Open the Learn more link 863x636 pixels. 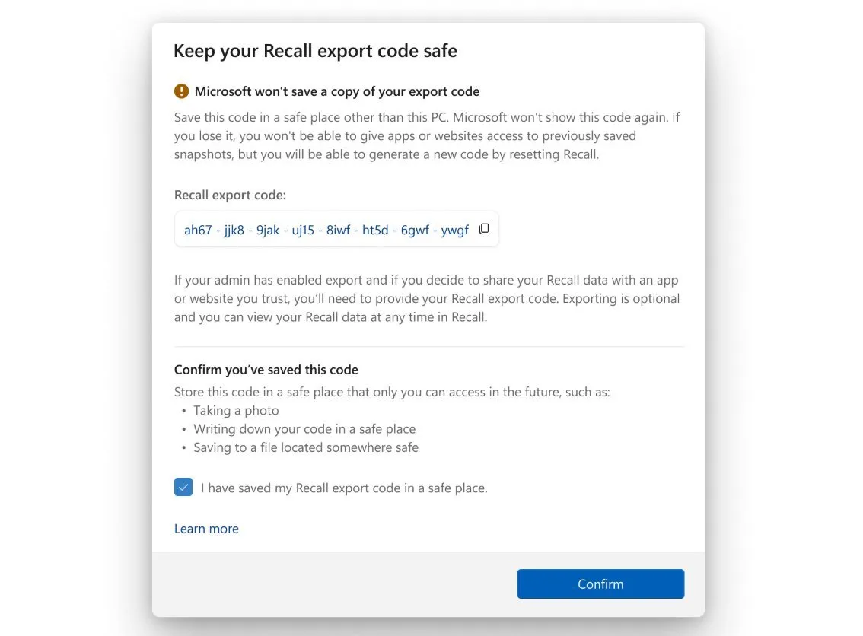[x=206, y=528]
